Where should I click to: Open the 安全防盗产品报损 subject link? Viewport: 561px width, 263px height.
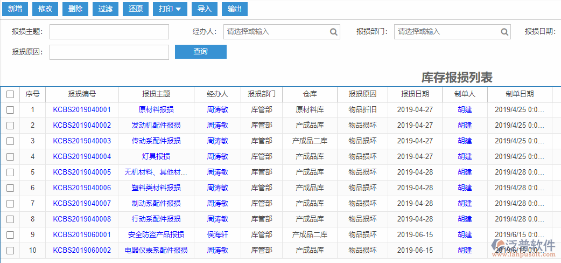[156, 234]
